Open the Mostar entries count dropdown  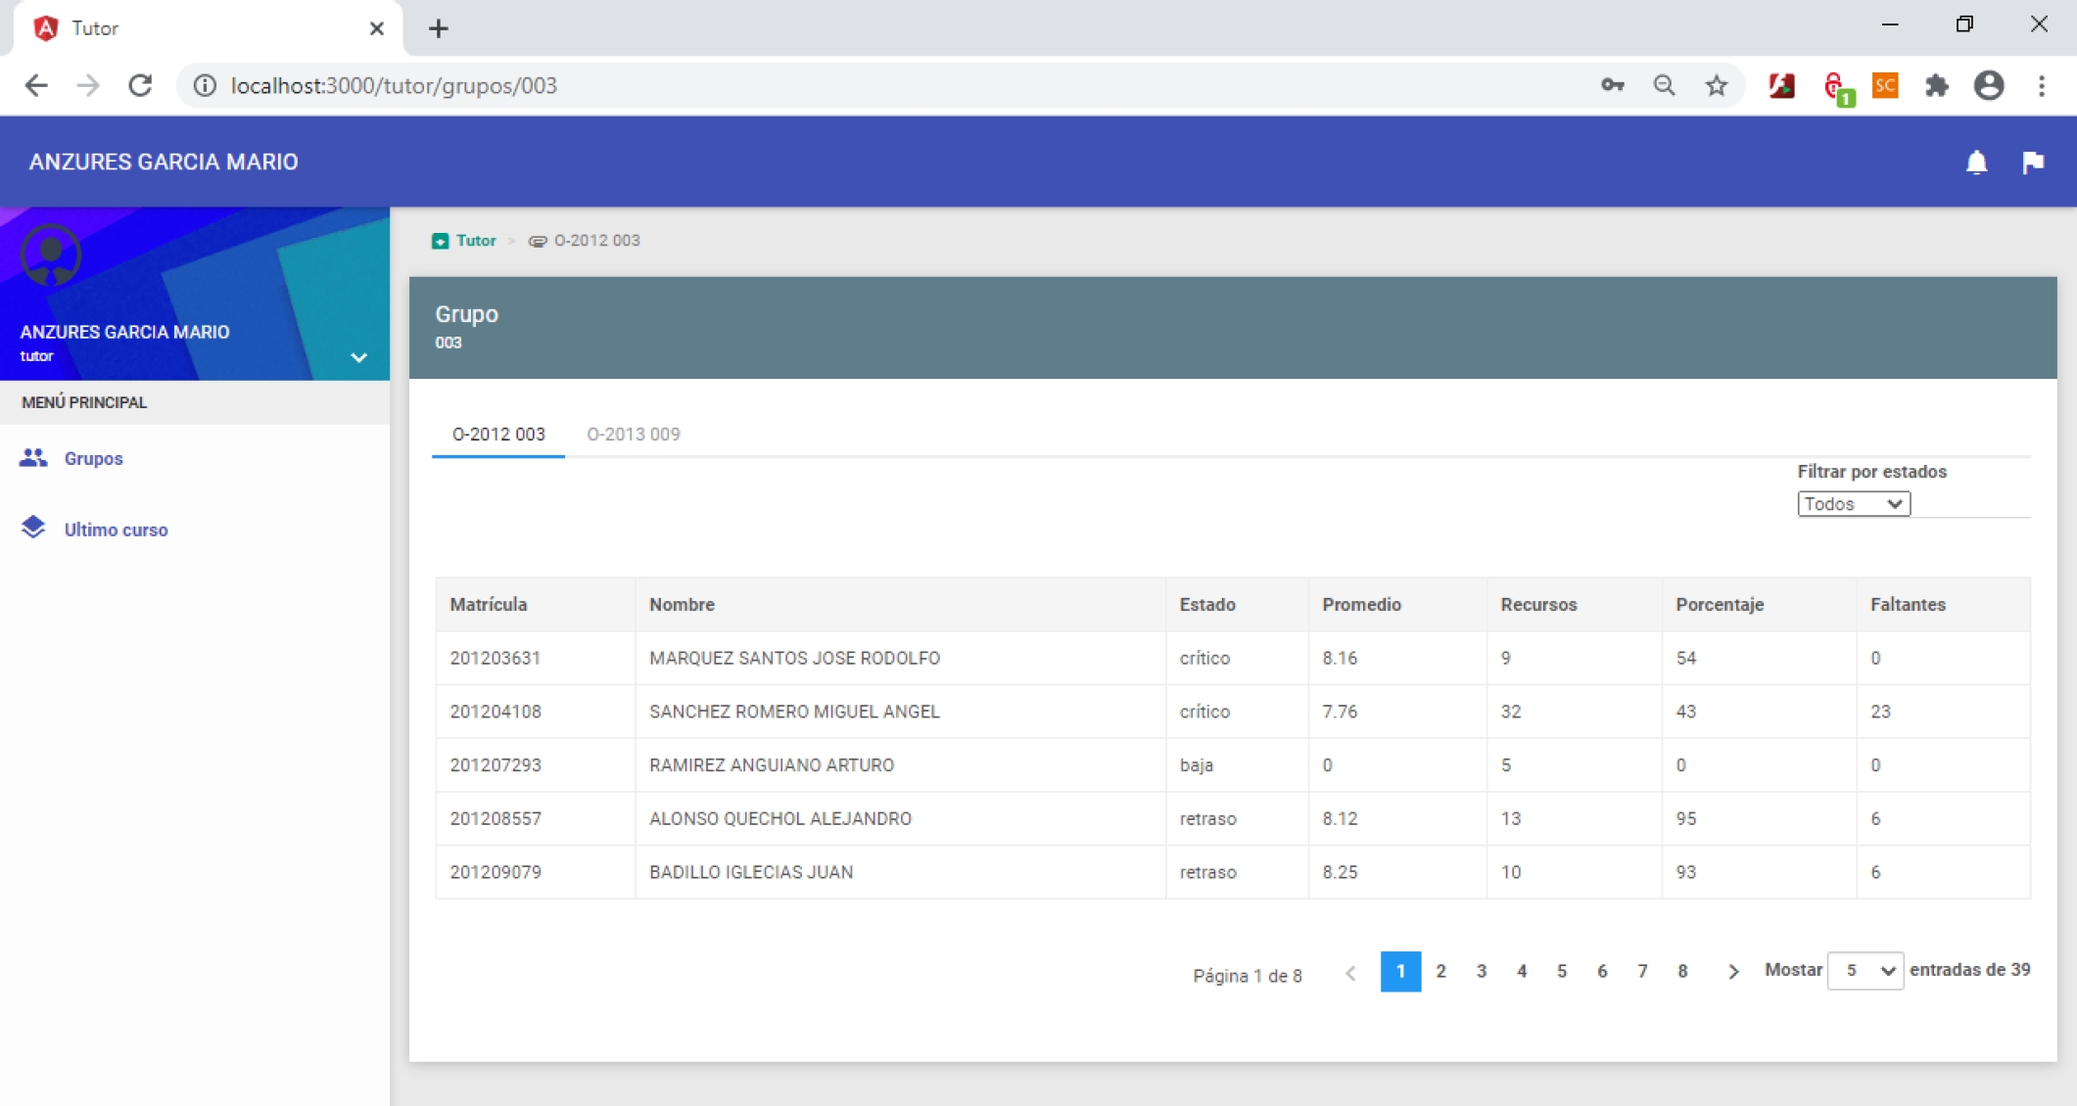tap(1865, 971)
